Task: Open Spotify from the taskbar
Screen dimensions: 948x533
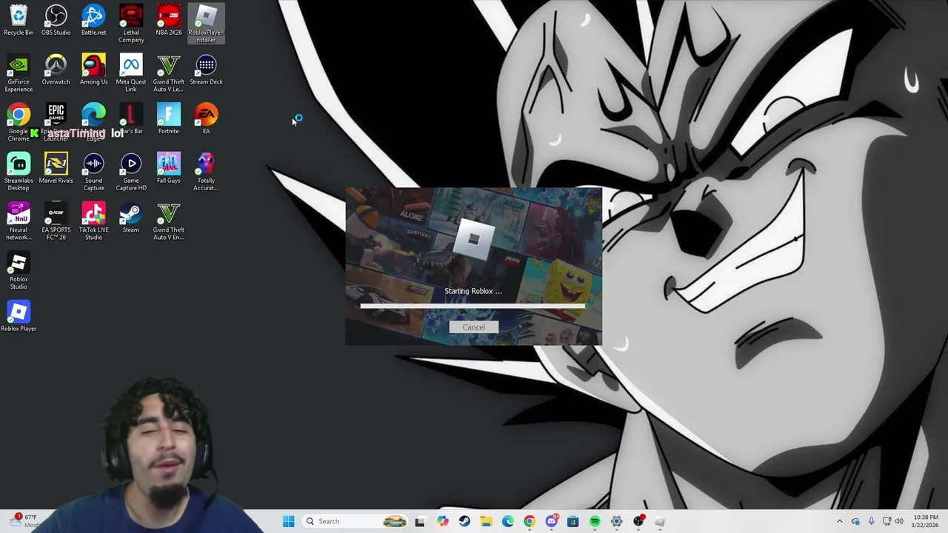Action: point(595,521)
